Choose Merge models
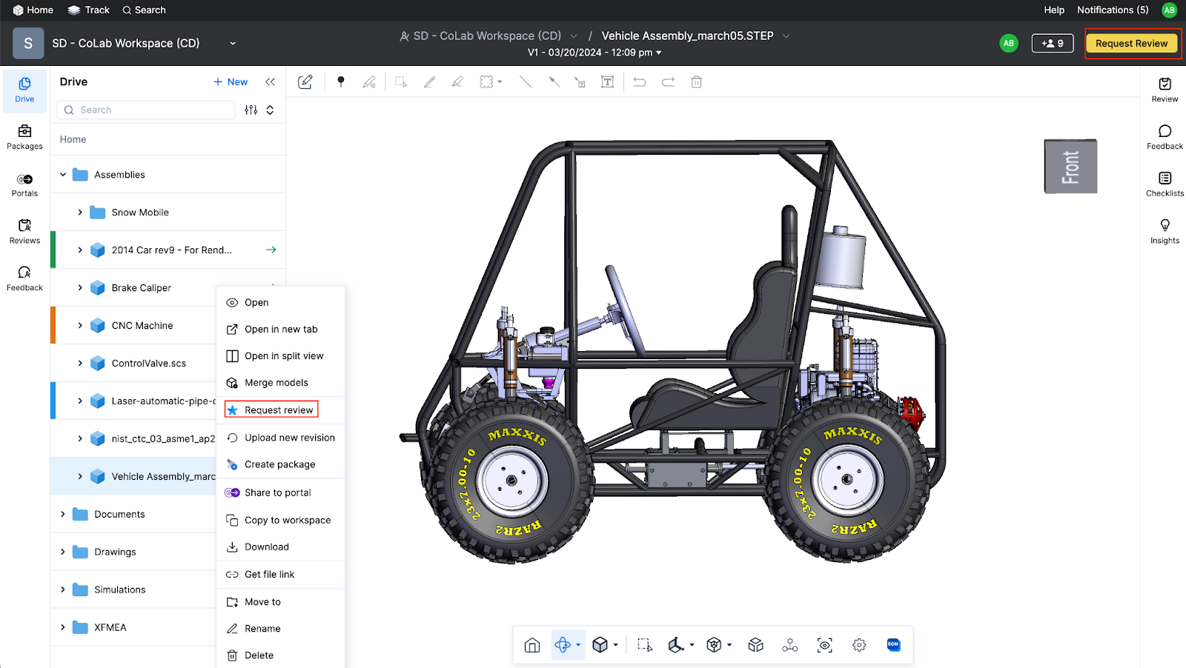This screenshot has height=668, width=1186. pos(280,382)
